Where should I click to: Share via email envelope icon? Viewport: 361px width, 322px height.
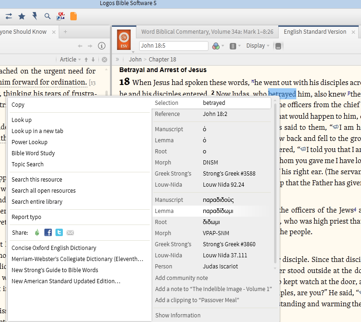[x=70, y=233]
